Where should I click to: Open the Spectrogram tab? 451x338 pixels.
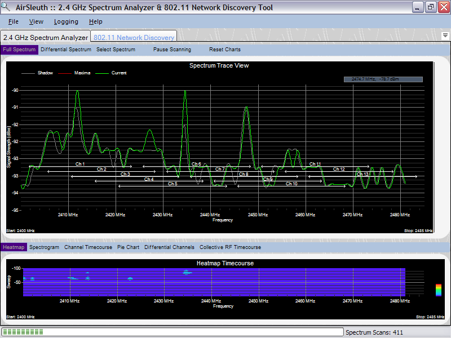tap(44, 247)
